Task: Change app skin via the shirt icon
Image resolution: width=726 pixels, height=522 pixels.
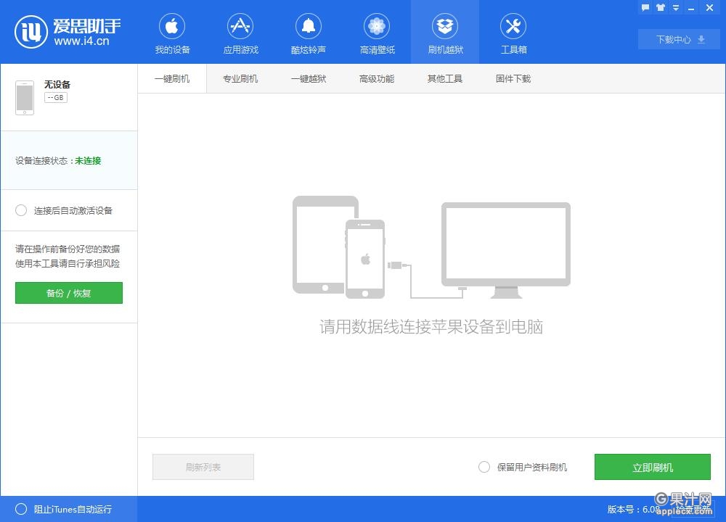Action: (661, 7)
